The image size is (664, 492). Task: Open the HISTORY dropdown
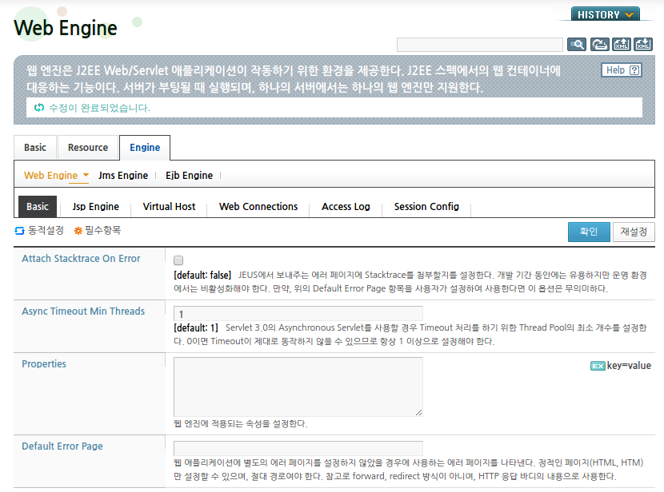coord(605,14)
